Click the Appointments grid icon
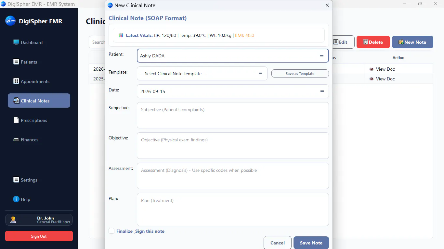Screen dimensions: 444x249 [16, 81]
